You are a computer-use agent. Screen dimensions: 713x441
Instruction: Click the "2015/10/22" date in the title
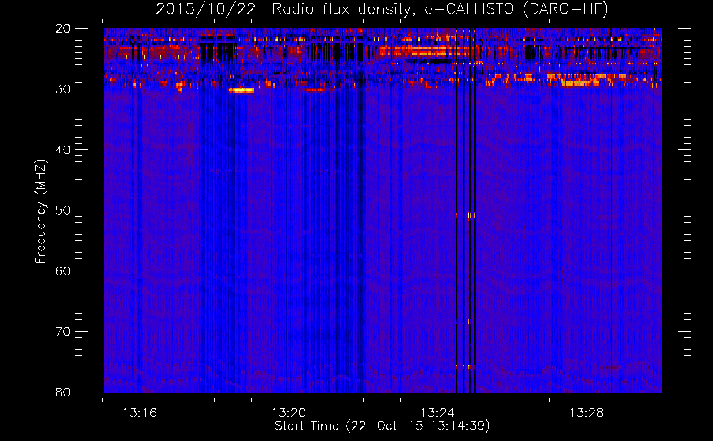(206, 9)
